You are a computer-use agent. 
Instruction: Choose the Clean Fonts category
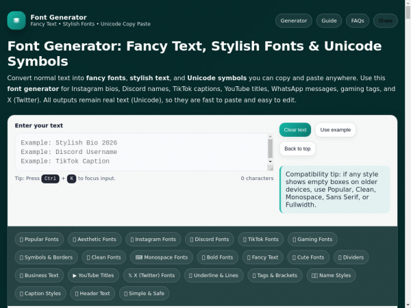click(104, 257)
